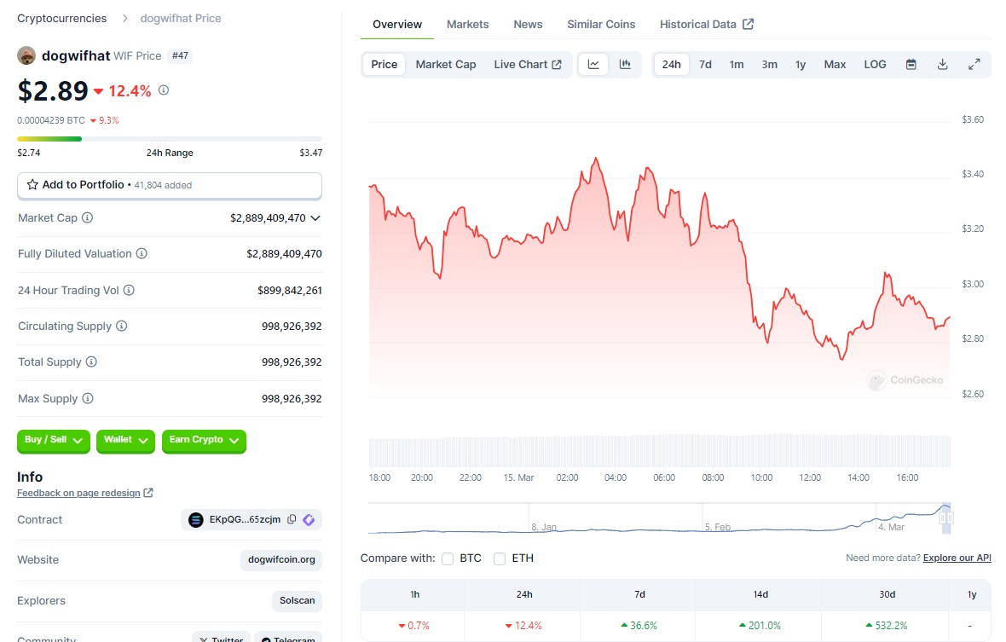Set chart range to 3m
This screenshot has width=1006, height=642.
click(769, 64)
